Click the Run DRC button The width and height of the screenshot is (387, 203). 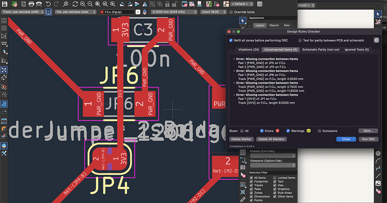point(368,139)
